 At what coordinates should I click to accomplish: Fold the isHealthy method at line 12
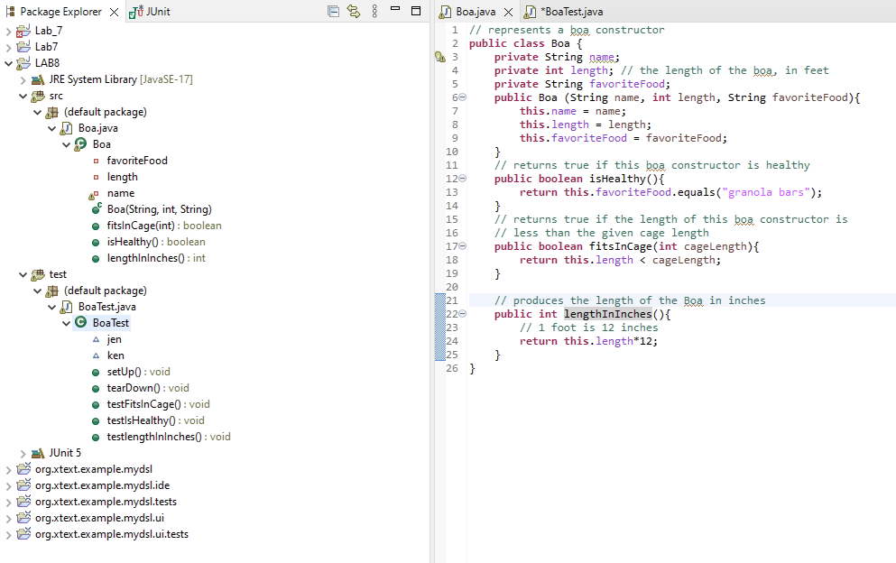pos(462,179)
